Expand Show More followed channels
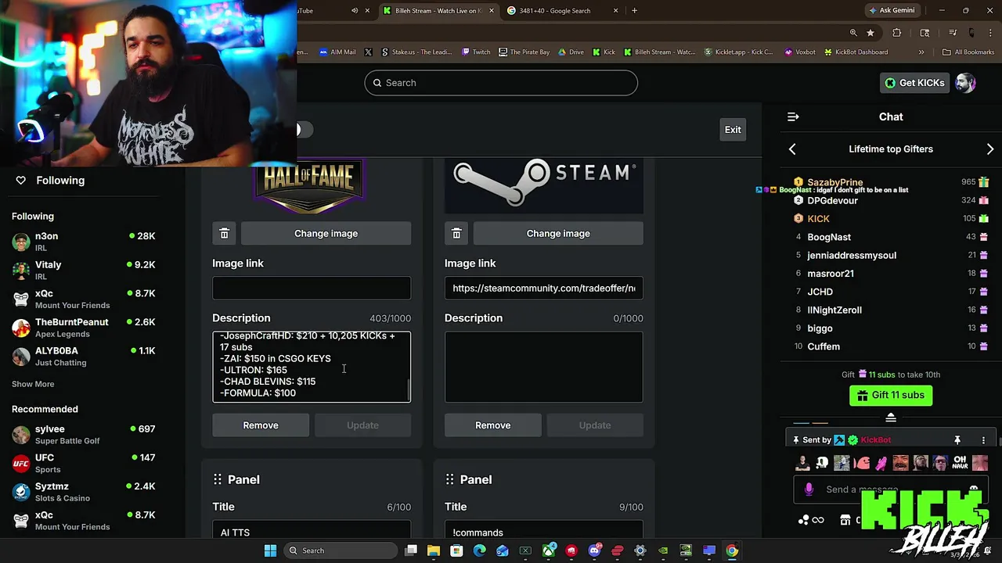 pyautogui.click(x=33, y=384)
